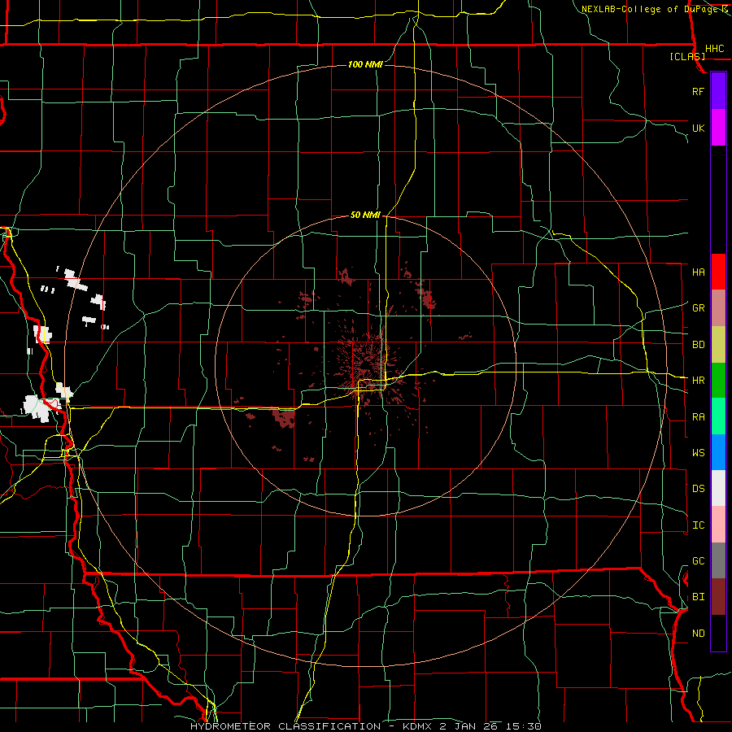Click the "KDMX" radar site identifier
The image size is (732, 732).
tap(416, 726)
